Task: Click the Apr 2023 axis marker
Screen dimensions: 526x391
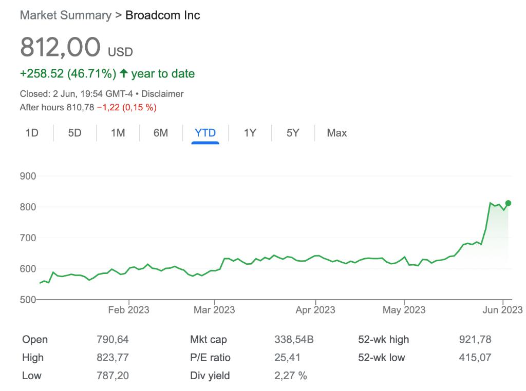Action: click(315, 310)
